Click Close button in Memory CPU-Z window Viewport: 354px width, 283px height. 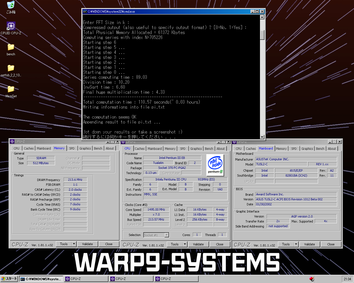point(109,244)
